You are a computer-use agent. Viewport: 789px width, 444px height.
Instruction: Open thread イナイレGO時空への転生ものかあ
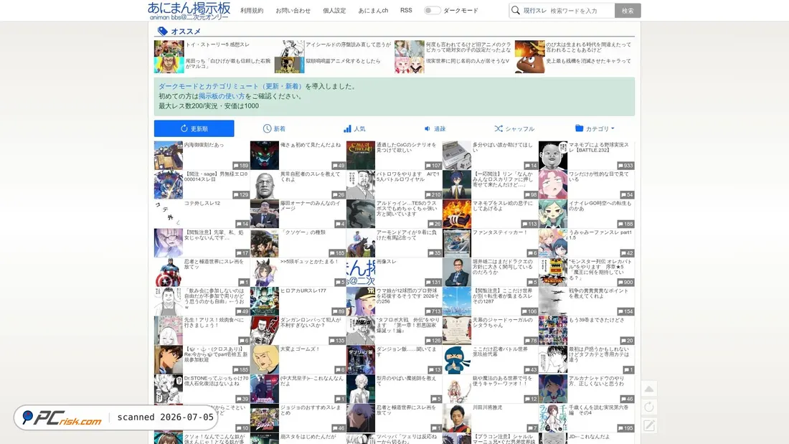[x=600, y=206]
